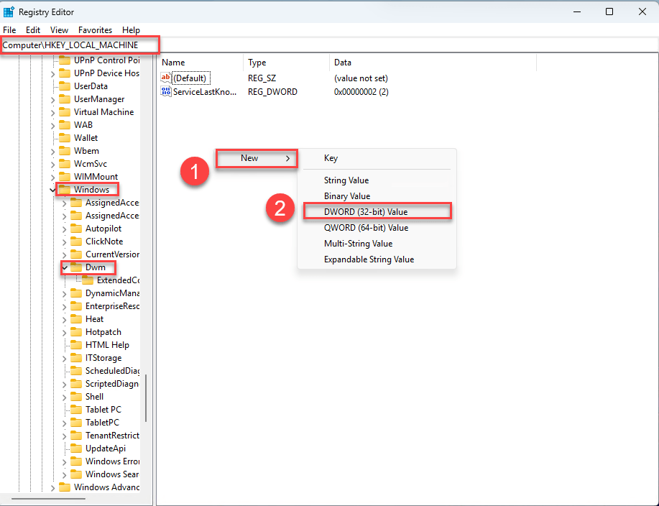Click the Hotpatch folder icon

(75, 332)
